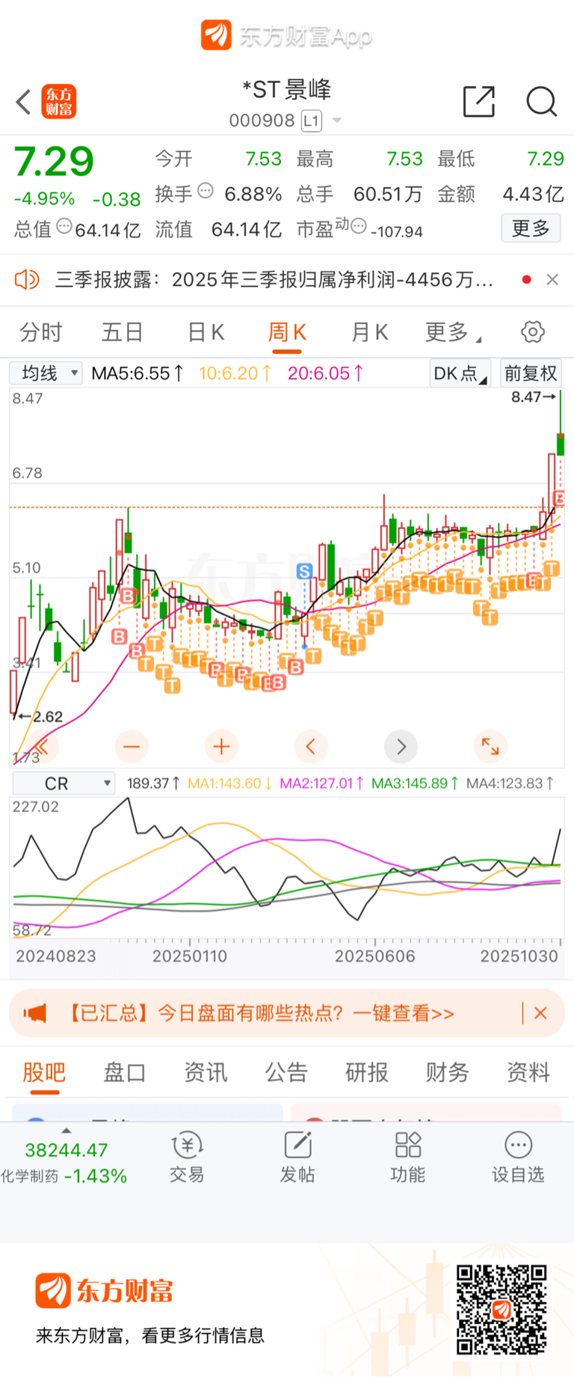The width and height of the screenshot is (574, 1377).
Task: Switch to the 公告 tab
Action: point(286,1072)
